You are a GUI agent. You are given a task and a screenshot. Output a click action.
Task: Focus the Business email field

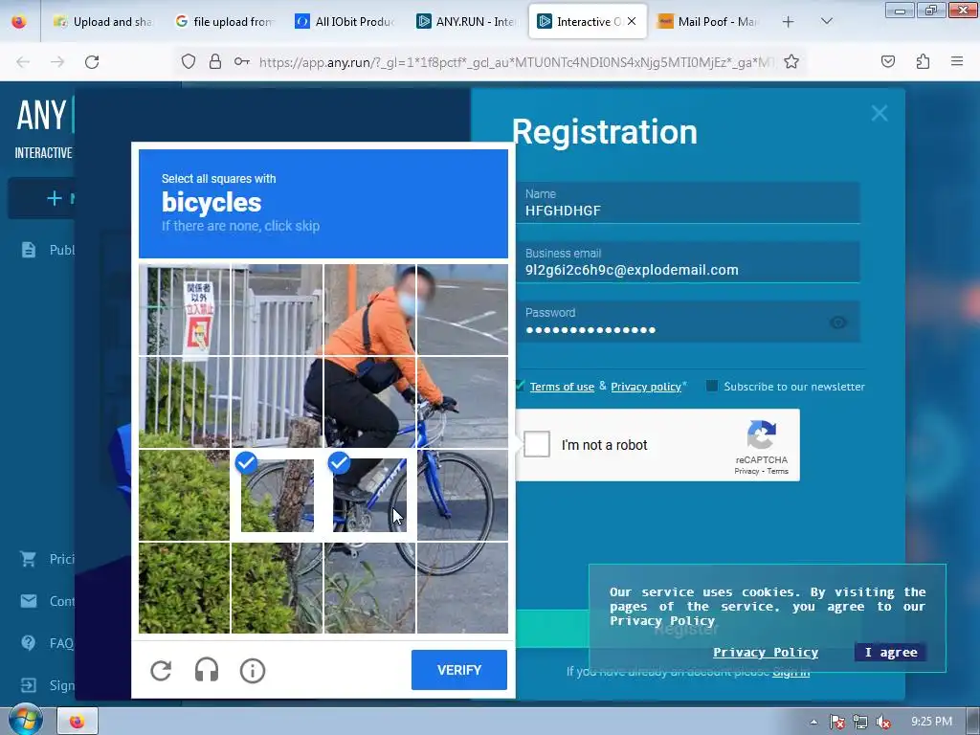click(688, 262)
